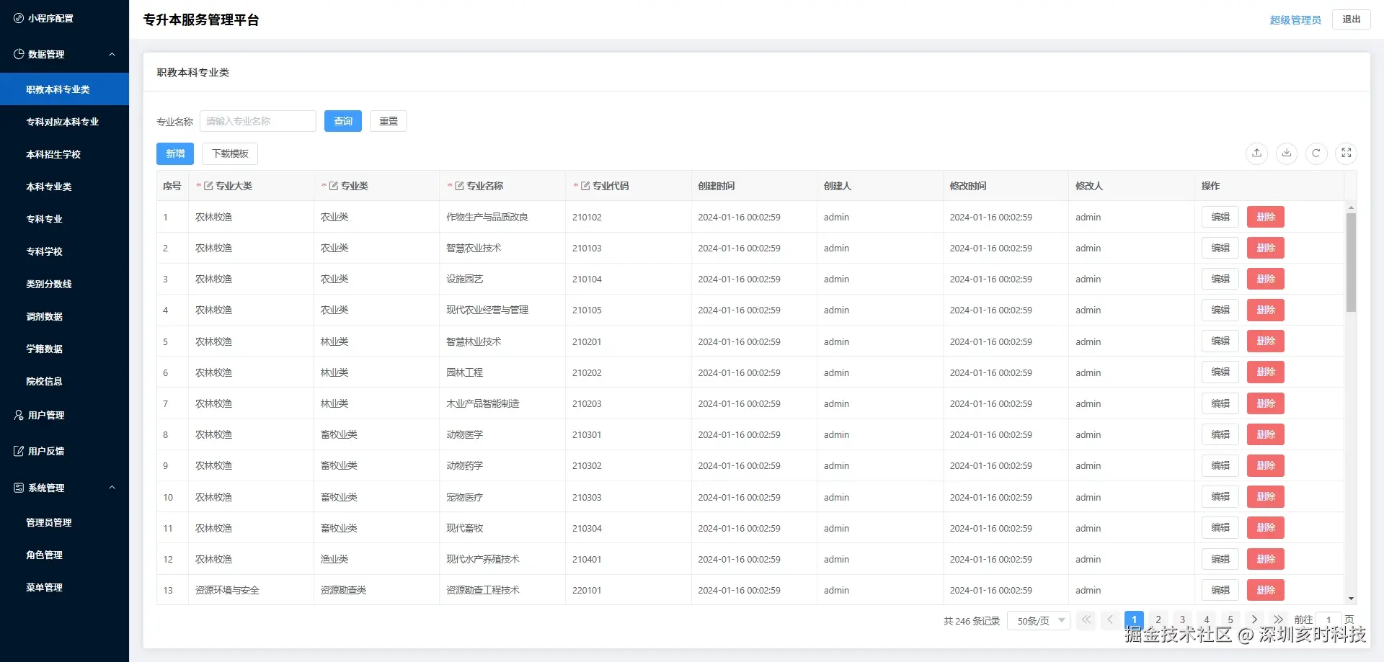Click the 系统管理 sidebar icon

point(19,488)
